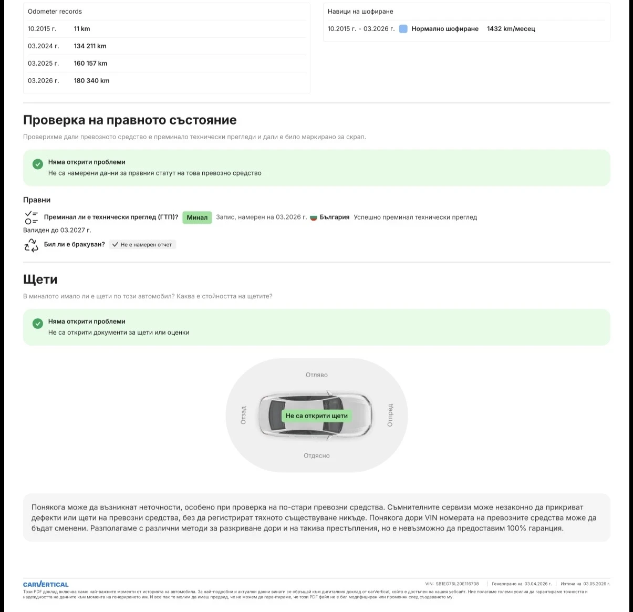Click the technical inspection checklist icon

click(x=32, y=217)
